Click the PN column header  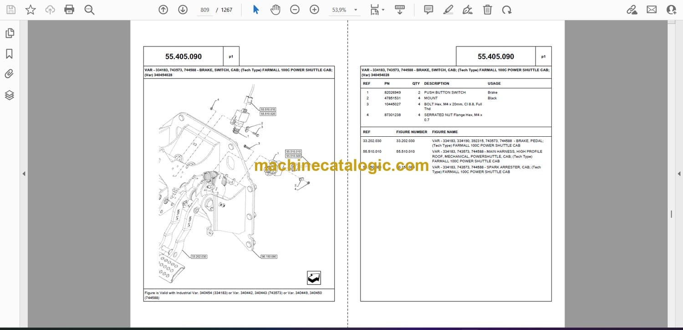pos(387,83)
